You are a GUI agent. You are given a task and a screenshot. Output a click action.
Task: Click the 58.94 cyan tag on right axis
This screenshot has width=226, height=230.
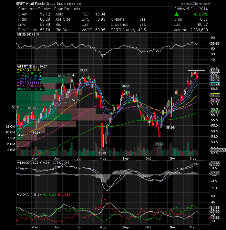215,84
